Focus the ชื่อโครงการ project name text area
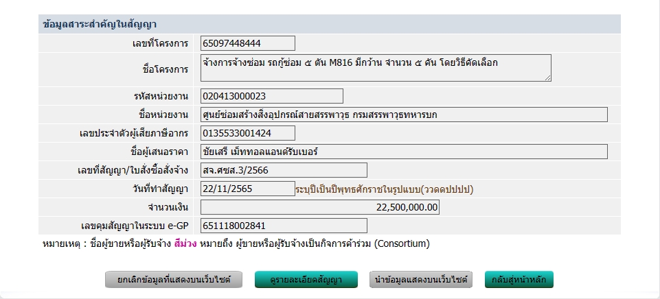660x299 pixels. click(x=376, y=68)
